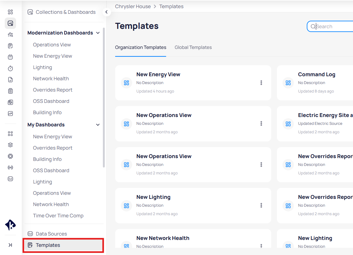Click the Search templates input field
Screen dimensions: 353x255
point(333,27)
